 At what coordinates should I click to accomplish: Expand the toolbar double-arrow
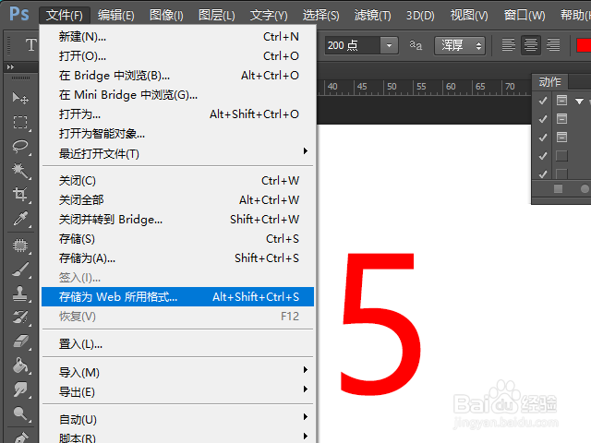(x=10, y=67)
